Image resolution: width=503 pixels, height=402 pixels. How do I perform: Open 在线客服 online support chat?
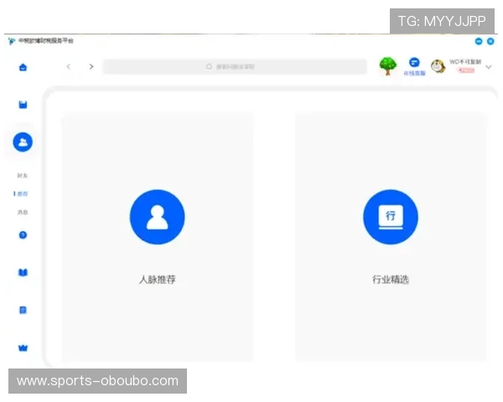414,66
